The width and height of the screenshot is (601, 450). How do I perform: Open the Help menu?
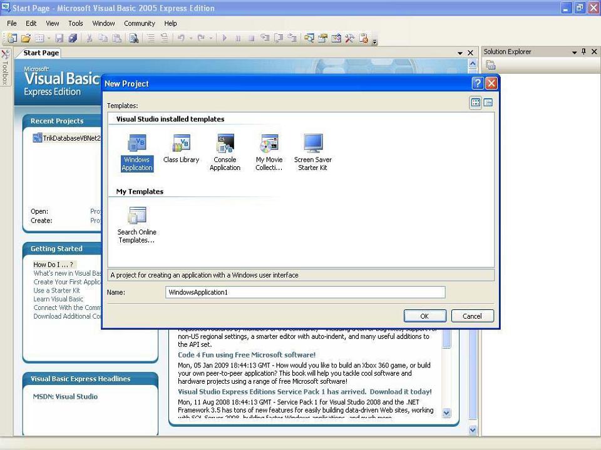[170, 23]
